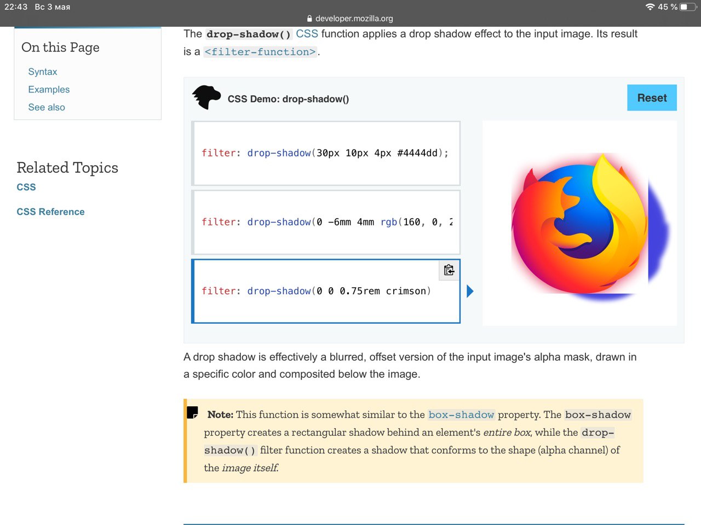Open the box-shadow property link
This screenshot has width=701, height=525.
click(x=461, y=415)
